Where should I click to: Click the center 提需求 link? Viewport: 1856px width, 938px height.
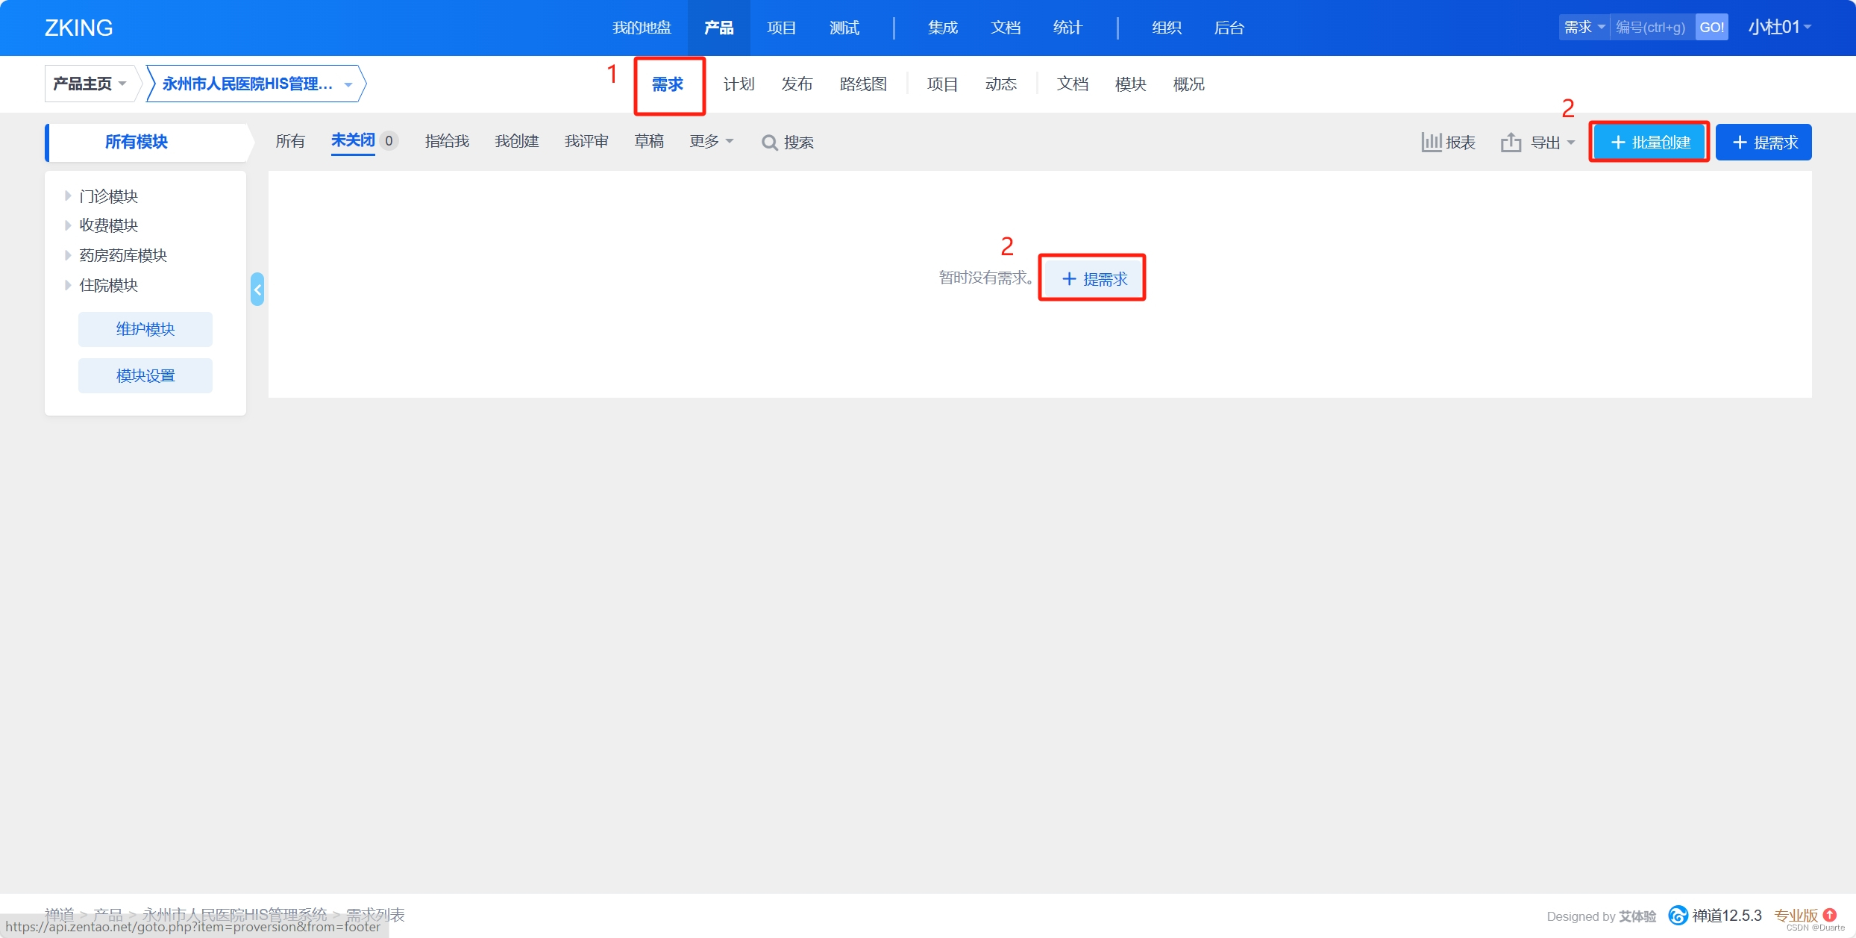tap(1094, 278)
